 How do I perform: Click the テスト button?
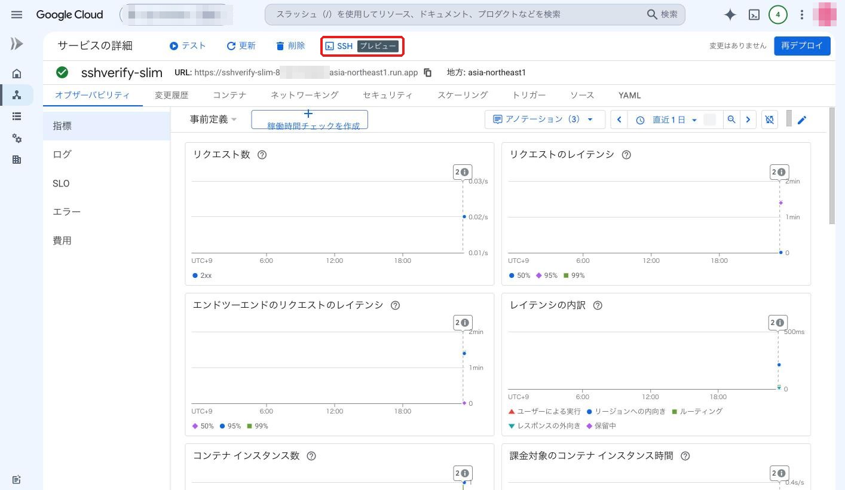[x=188, y=46]
